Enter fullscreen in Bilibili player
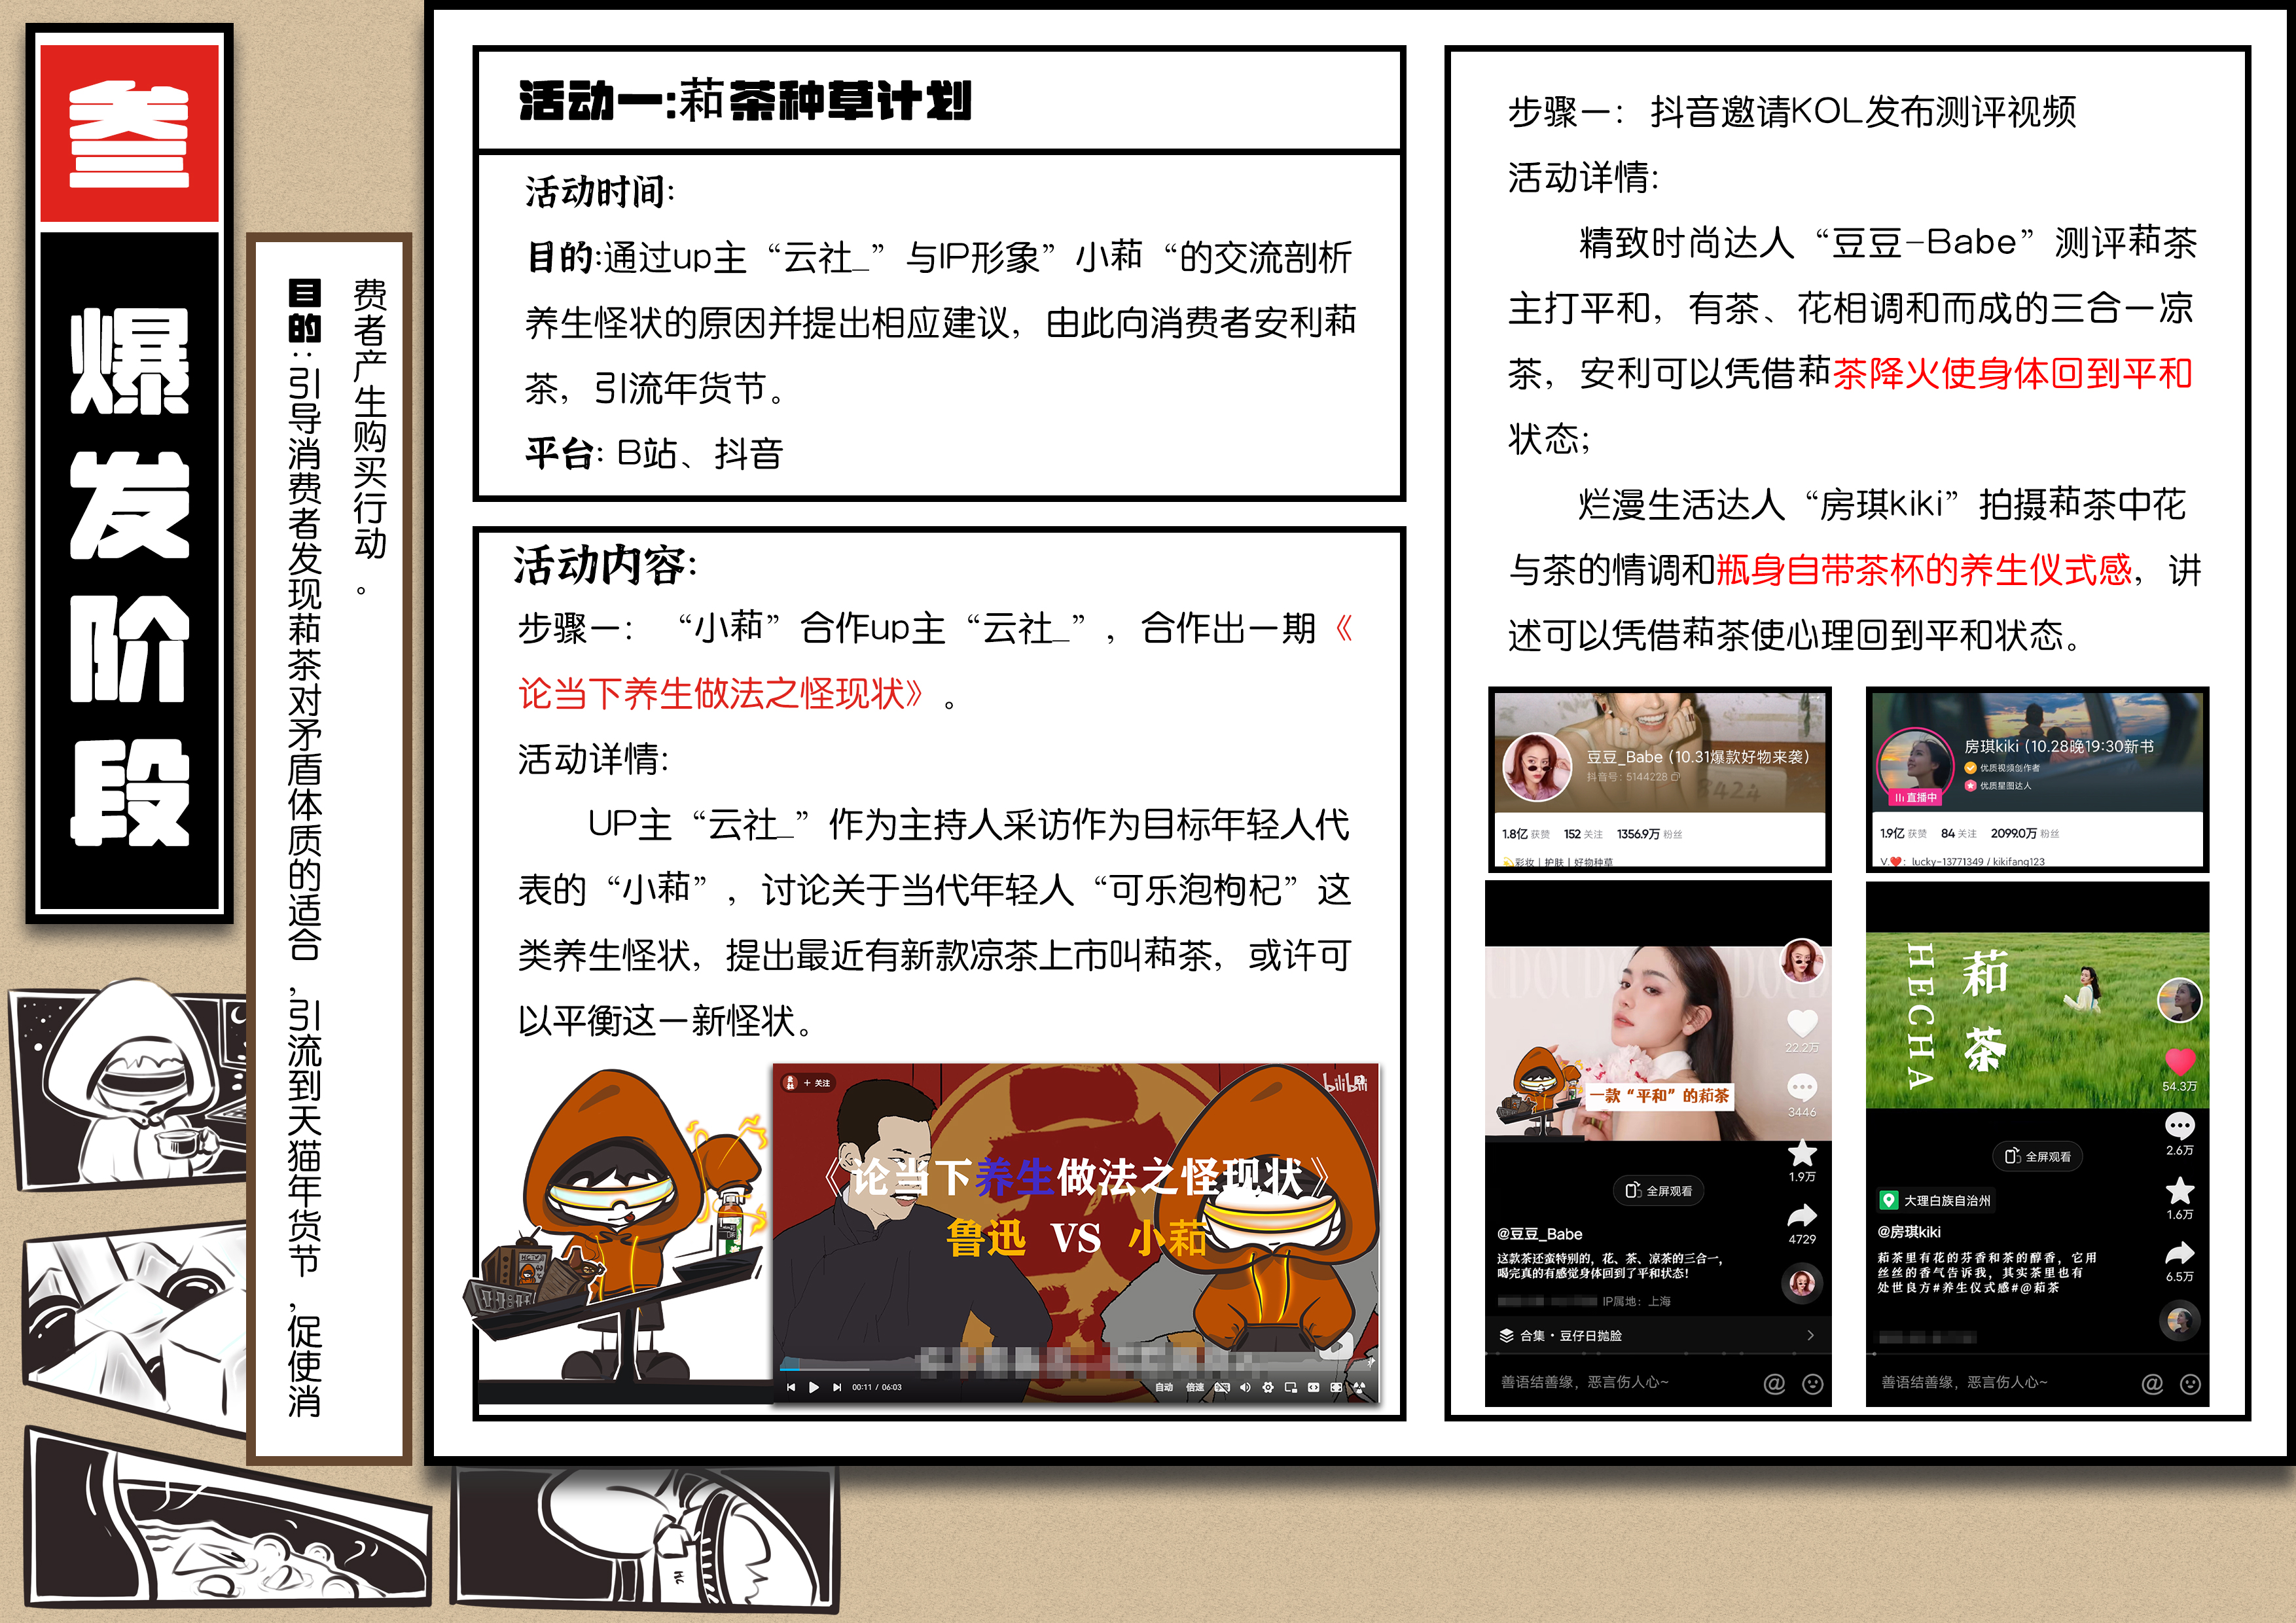The image size is (2296, 1623). click(x=1336, y=1387)
